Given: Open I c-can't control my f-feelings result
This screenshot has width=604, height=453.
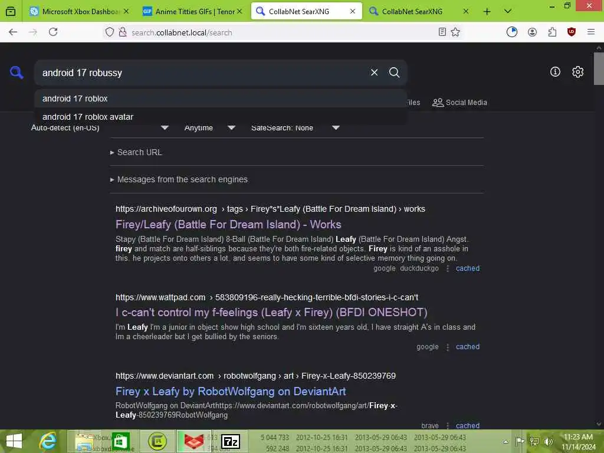Looking at the screenshot, I should pos(271,312).
